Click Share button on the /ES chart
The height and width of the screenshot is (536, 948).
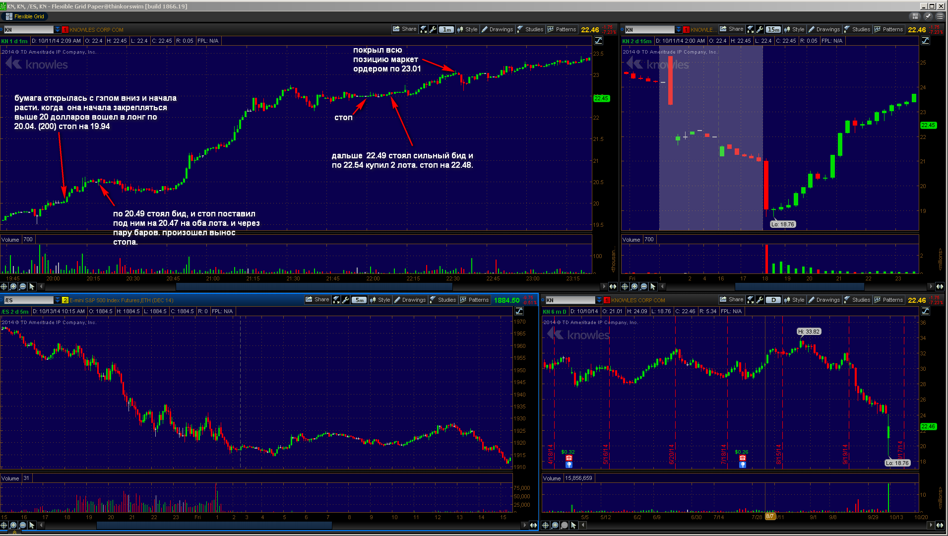click(317, 300)
